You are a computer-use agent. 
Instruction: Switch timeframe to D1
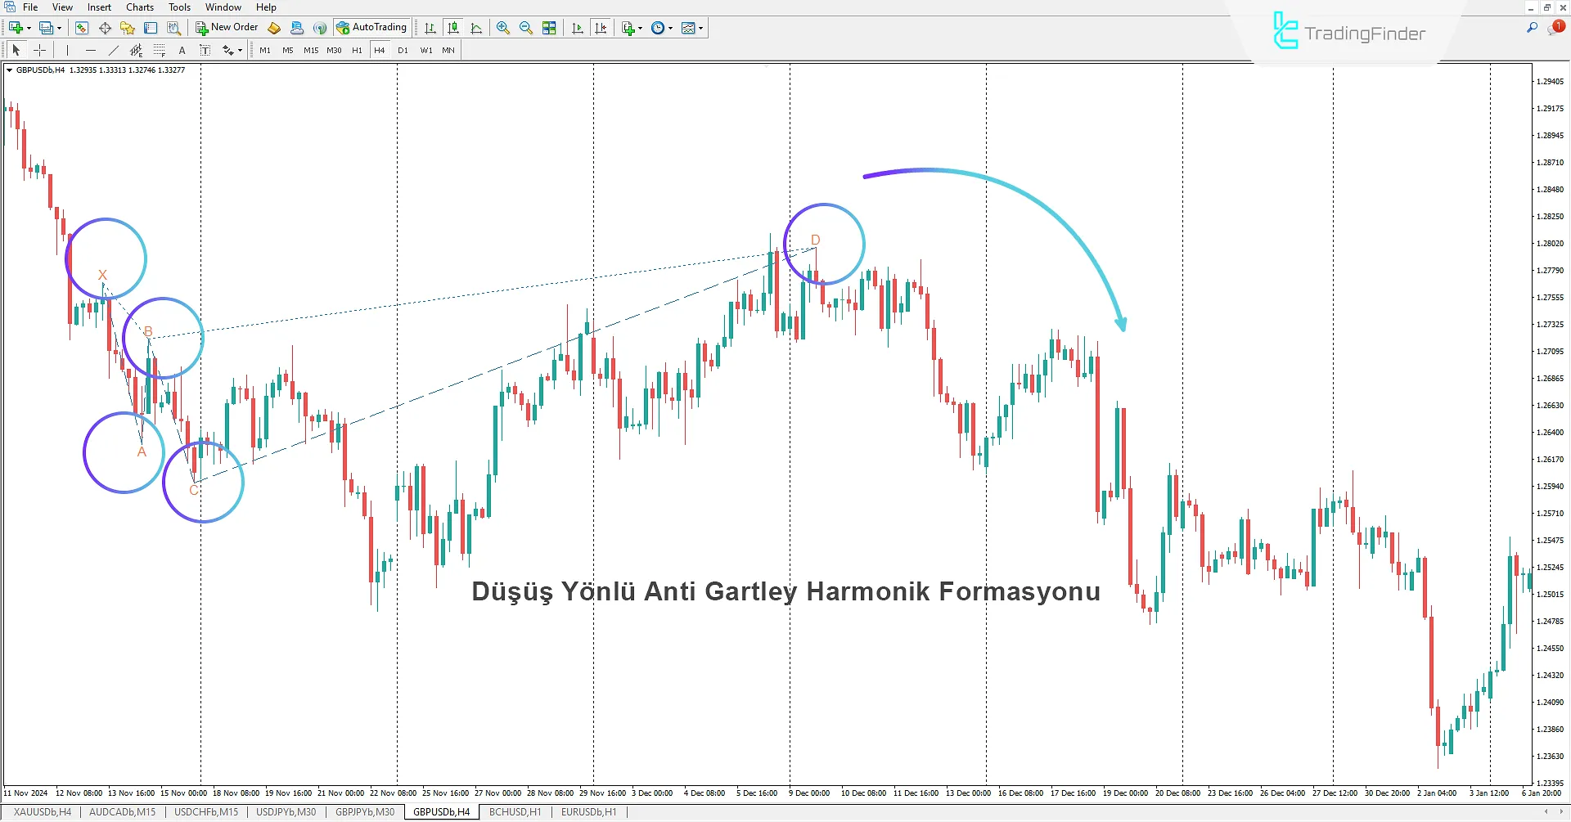pyautogui.click(x=403, y=50)
